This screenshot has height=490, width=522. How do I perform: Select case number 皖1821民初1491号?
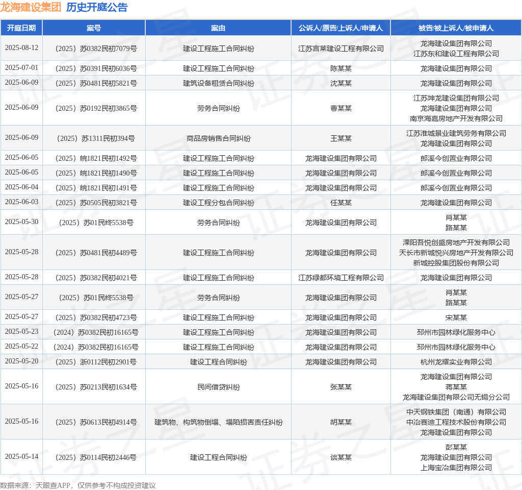(96, 188)
